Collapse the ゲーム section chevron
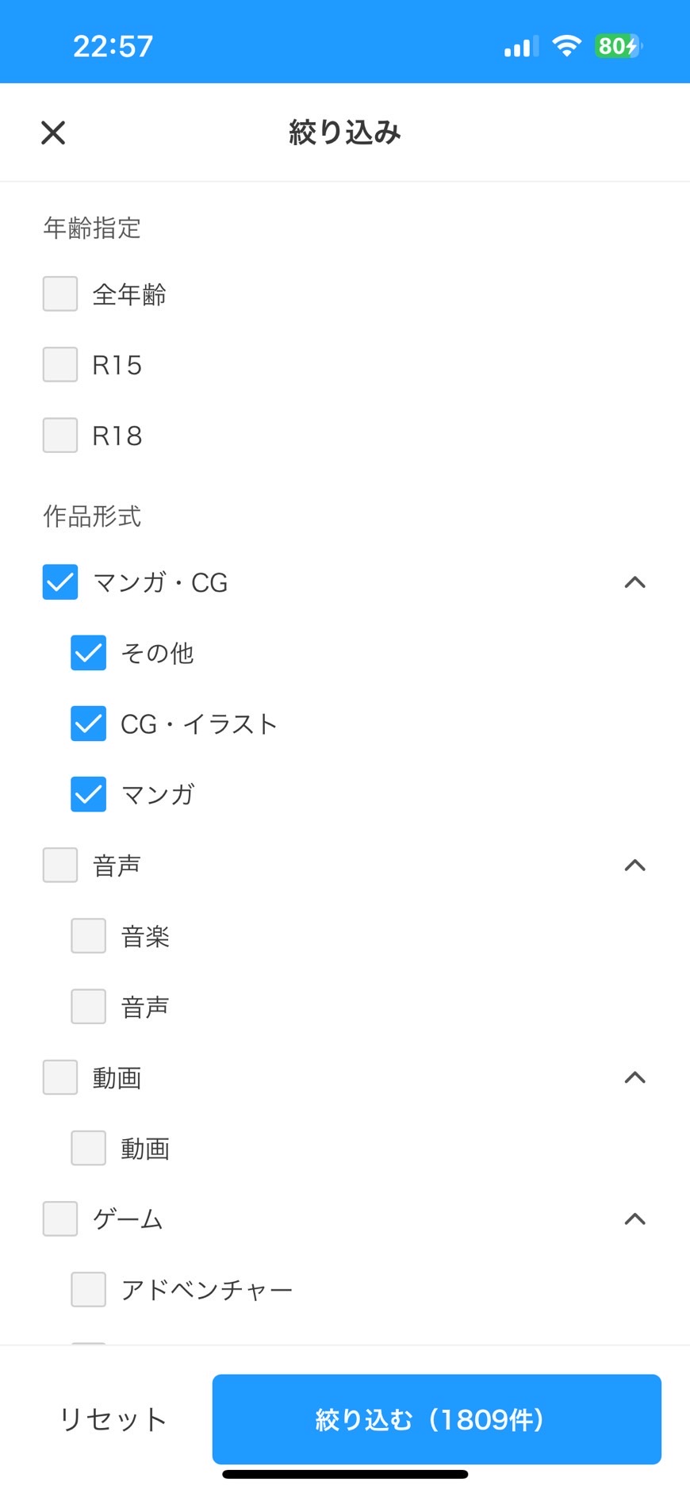This screenshot has width=690, height=1493. click(635, 1219)
